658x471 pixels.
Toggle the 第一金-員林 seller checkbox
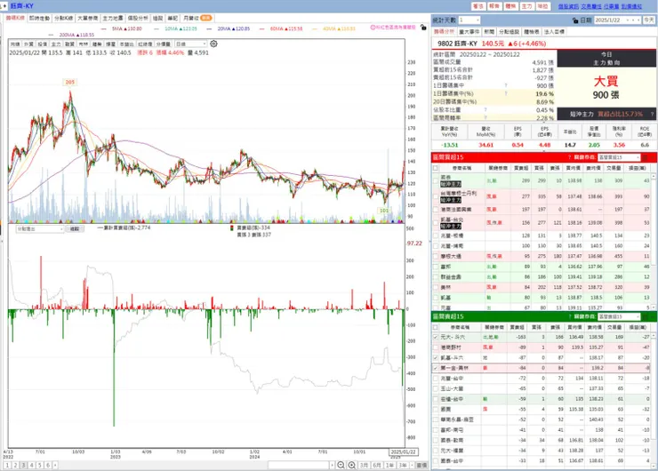point(436,368)
